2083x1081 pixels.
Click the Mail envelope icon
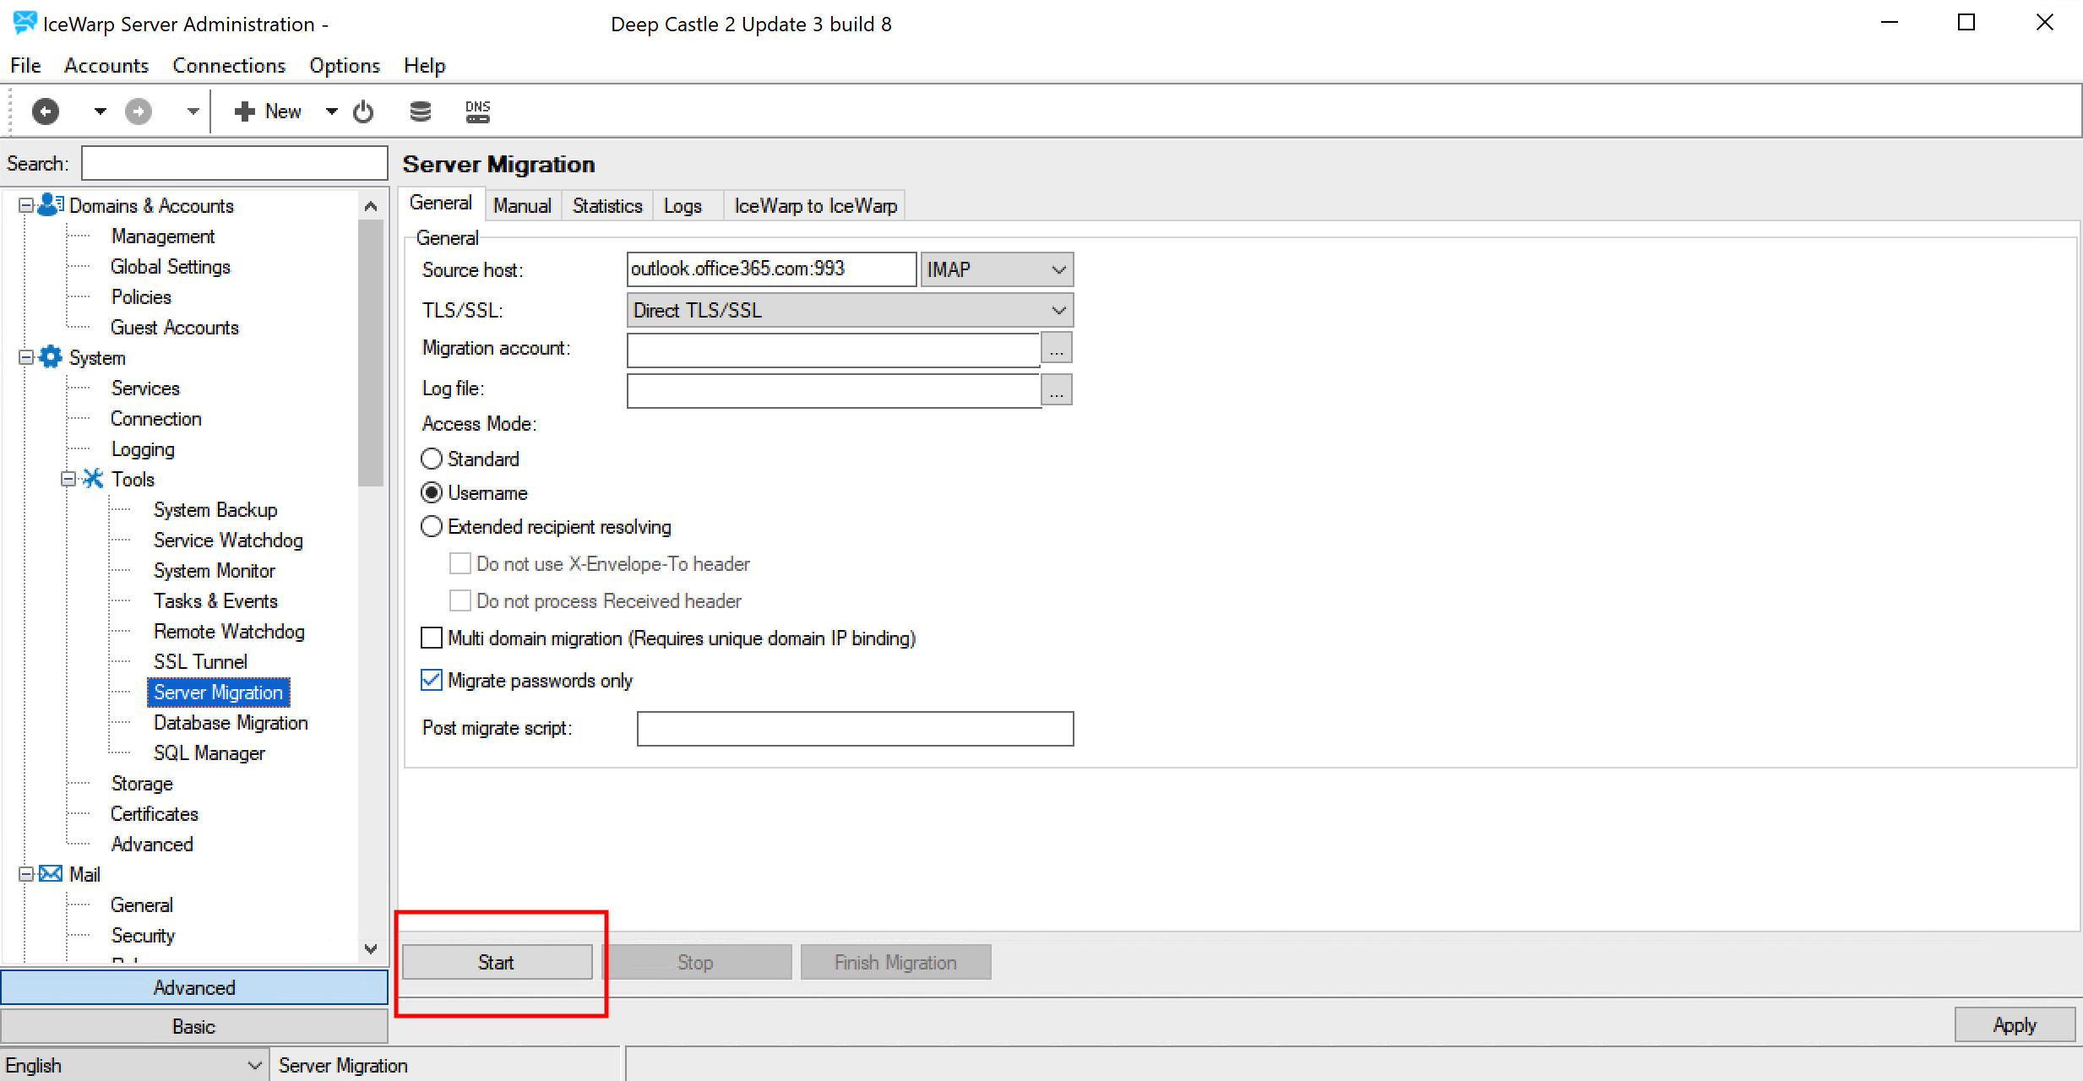tap(51, 873)
